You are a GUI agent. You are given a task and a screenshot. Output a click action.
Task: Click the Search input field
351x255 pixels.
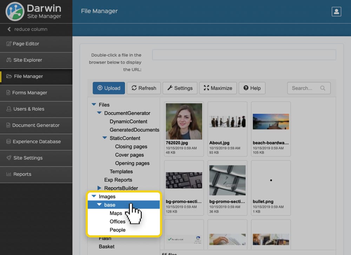click(309, 88)
